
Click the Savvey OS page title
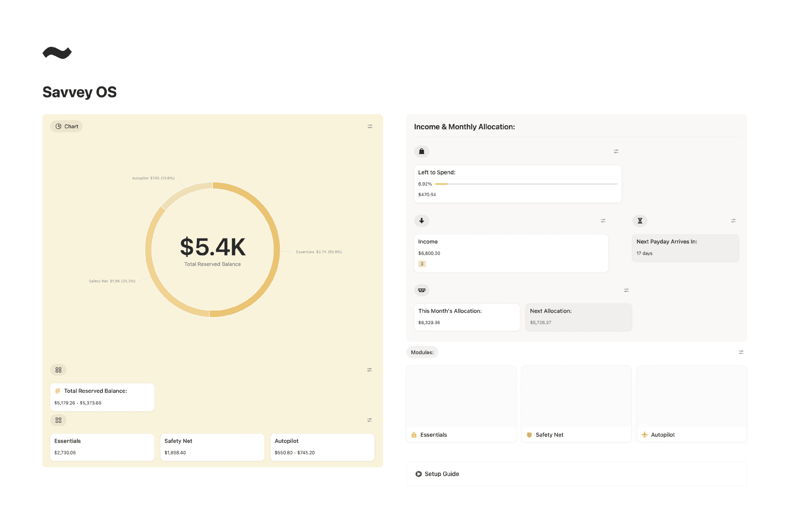point(80,92)
